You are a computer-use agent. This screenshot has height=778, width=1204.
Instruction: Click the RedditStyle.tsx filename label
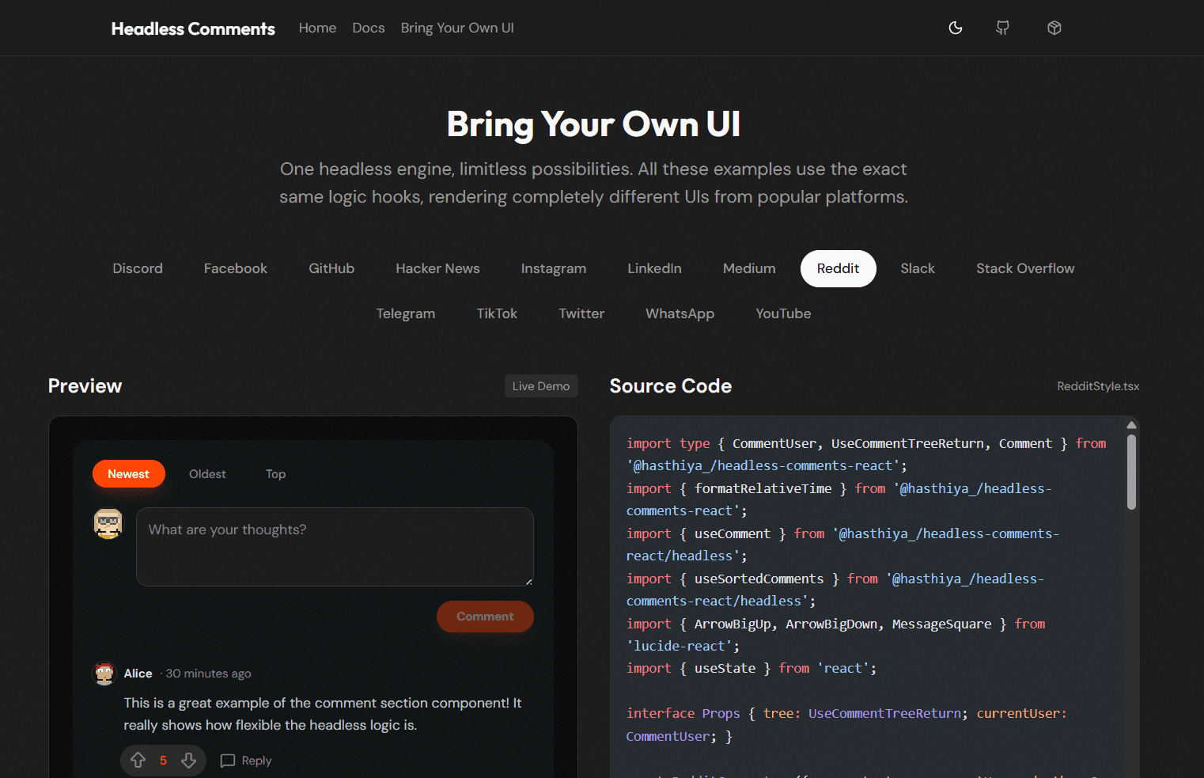1098,386
